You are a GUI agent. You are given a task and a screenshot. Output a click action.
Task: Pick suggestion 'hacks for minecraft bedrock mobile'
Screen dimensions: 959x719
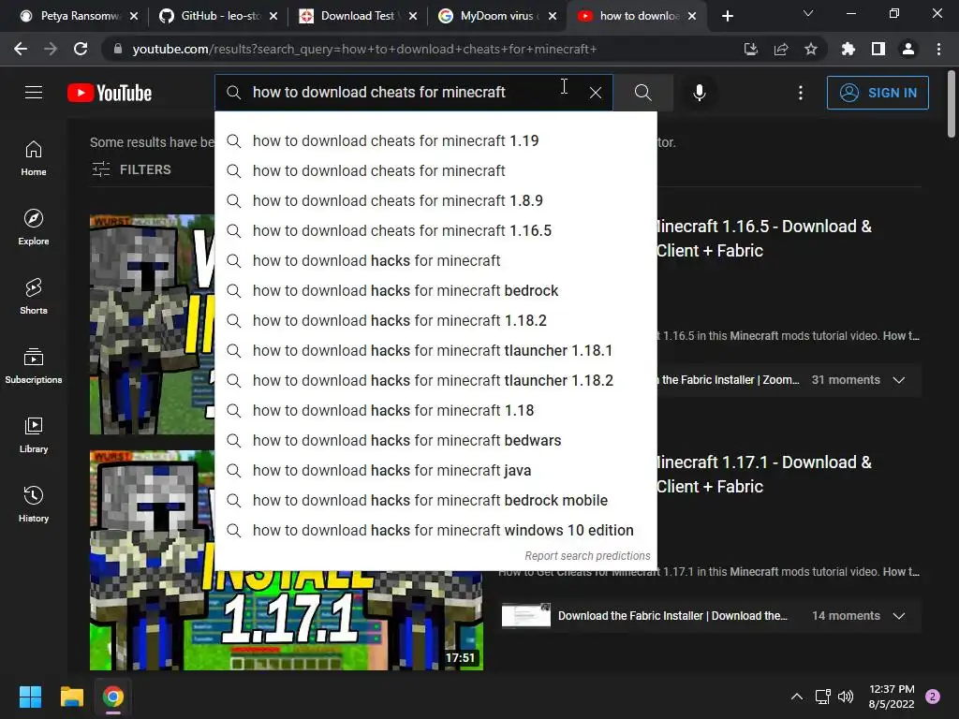pyautogui.click(x=436, y=500)
